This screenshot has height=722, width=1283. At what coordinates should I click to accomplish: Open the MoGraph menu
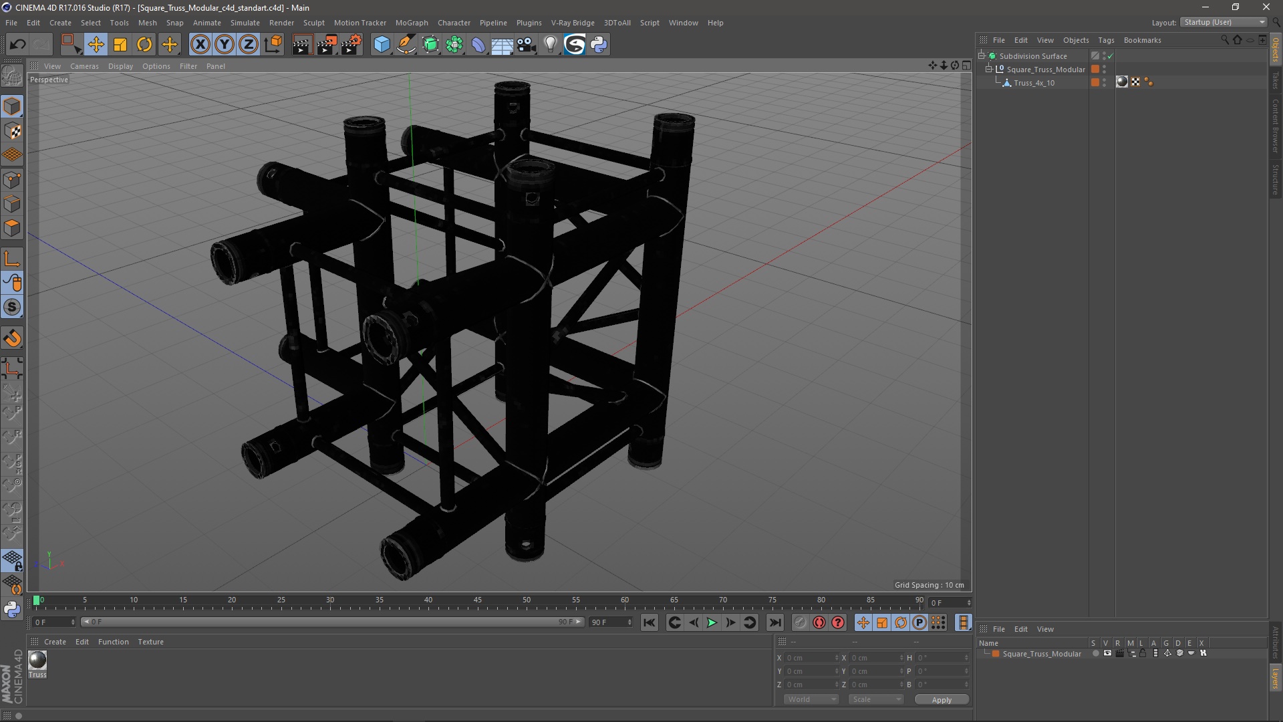pyautogui.click(x=412, y=23)
